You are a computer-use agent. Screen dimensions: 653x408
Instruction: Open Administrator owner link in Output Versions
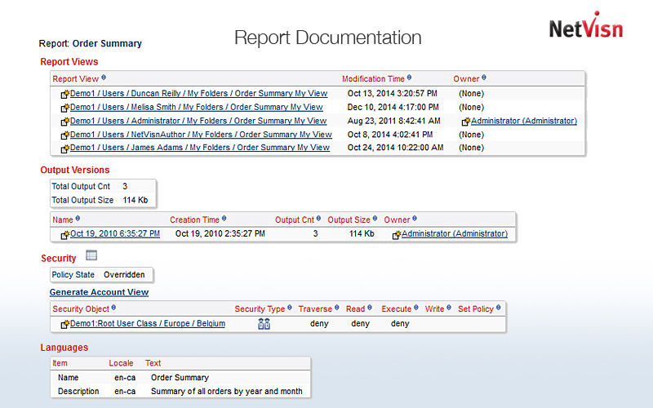click(x=454, y=234)
